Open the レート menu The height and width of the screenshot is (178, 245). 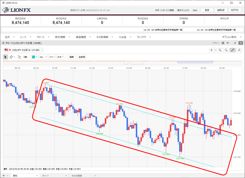pos(26,37)
